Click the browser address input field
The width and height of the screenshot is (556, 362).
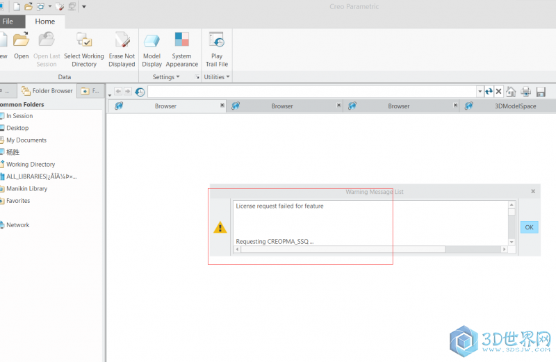click(x=312, y=92)
